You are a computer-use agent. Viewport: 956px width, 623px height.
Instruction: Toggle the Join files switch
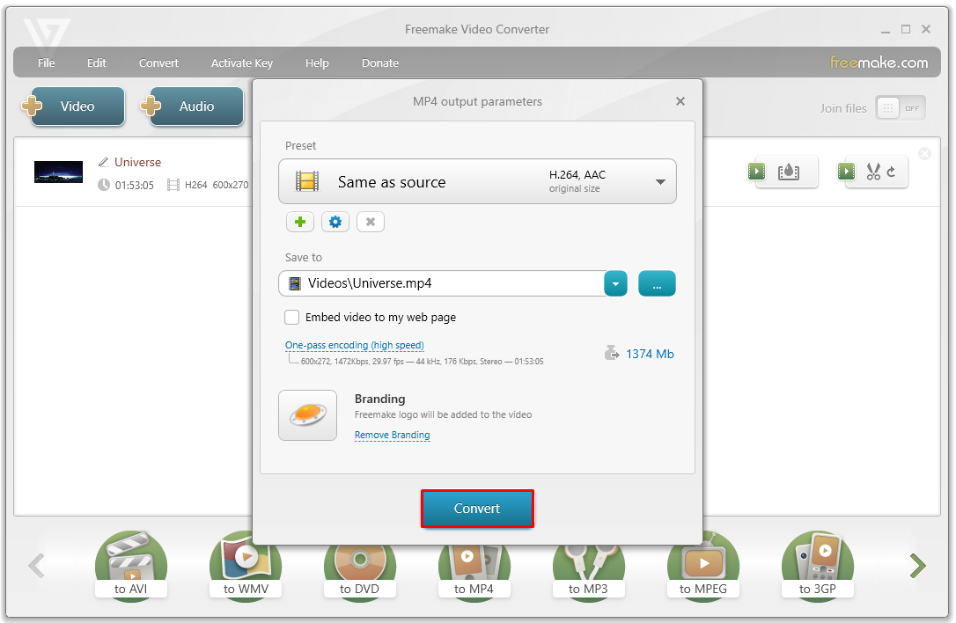point(901,108)
